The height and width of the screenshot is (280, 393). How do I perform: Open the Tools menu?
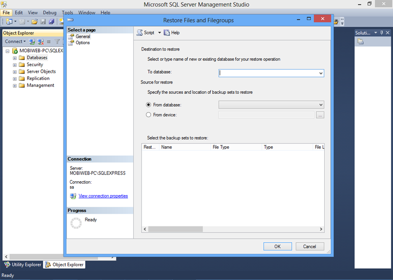click(x=67, y=13)
